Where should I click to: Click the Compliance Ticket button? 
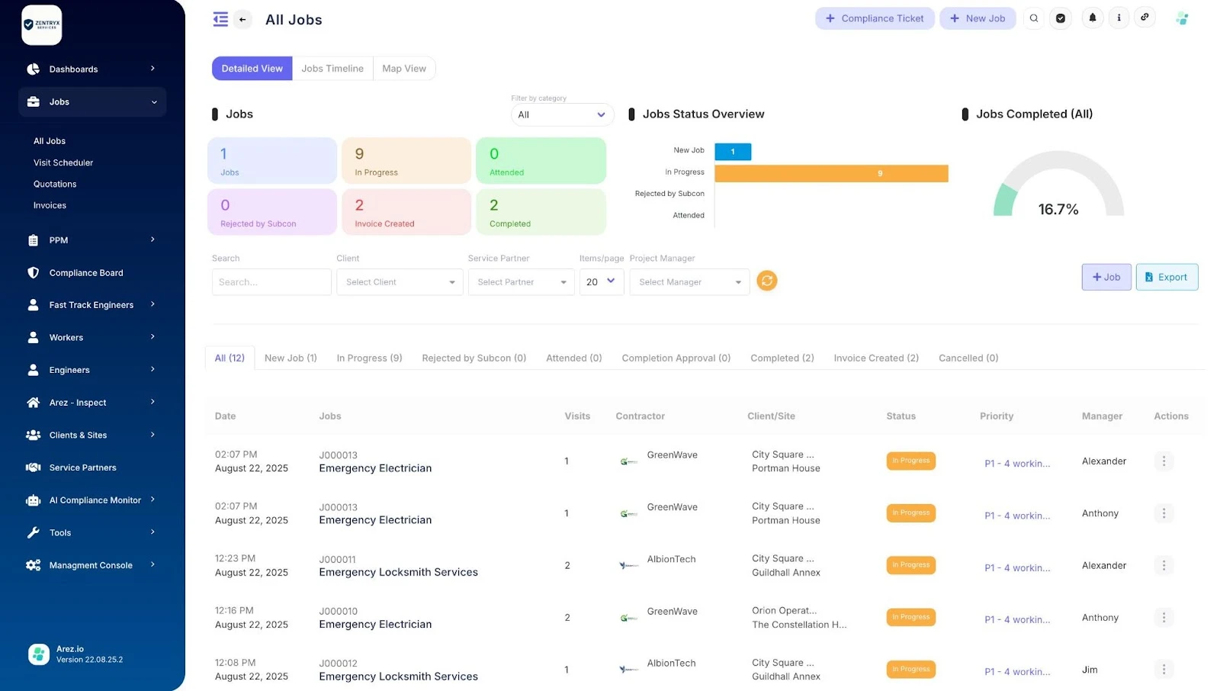(874, 18)
